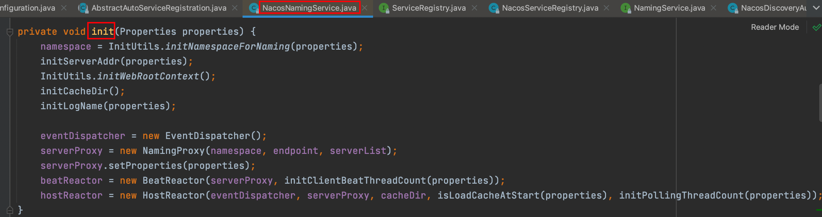This screenshot has width=822, height=217.
Task: Close the ServiceRegistry.java tab
Action: click(x=474, y=8)
